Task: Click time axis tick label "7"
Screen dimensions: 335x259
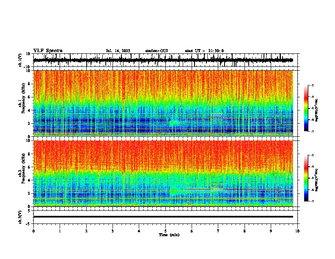Action: point(218,231)
